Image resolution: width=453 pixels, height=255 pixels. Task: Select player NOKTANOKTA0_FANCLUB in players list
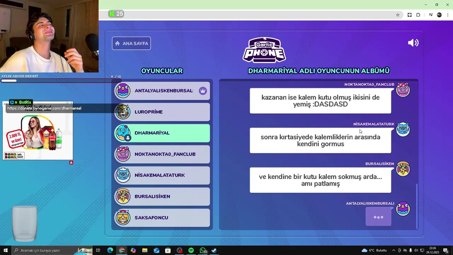(x=162, y=154)
